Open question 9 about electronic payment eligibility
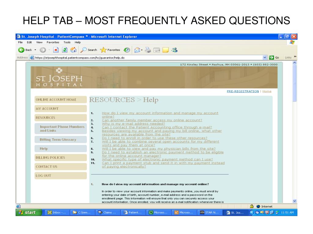Image resolution: width=313 pixels, height=234 pixels. click(163, 154)
